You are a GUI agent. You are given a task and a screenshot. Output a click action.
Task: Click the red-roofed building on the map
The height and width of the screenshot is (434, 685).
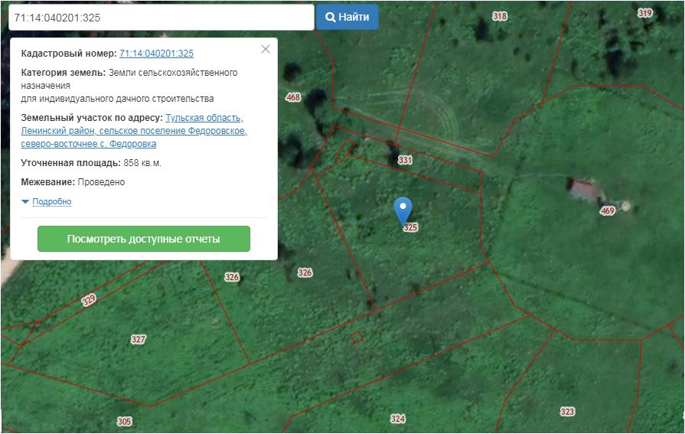583,188
